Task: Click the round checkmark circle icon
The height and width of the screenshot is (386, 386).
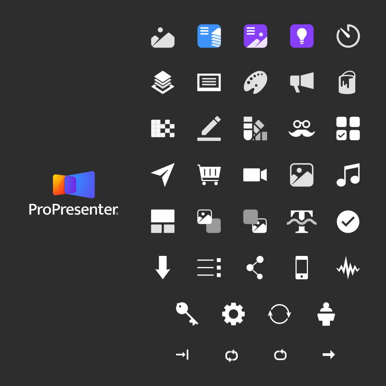Action: tap(348, 221)
